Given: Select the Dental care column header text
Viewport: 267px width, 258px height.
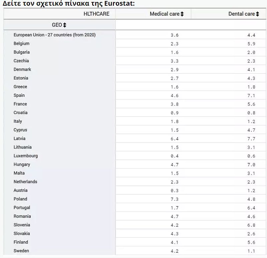Looking at the screenshot, I should pos(241,14).
